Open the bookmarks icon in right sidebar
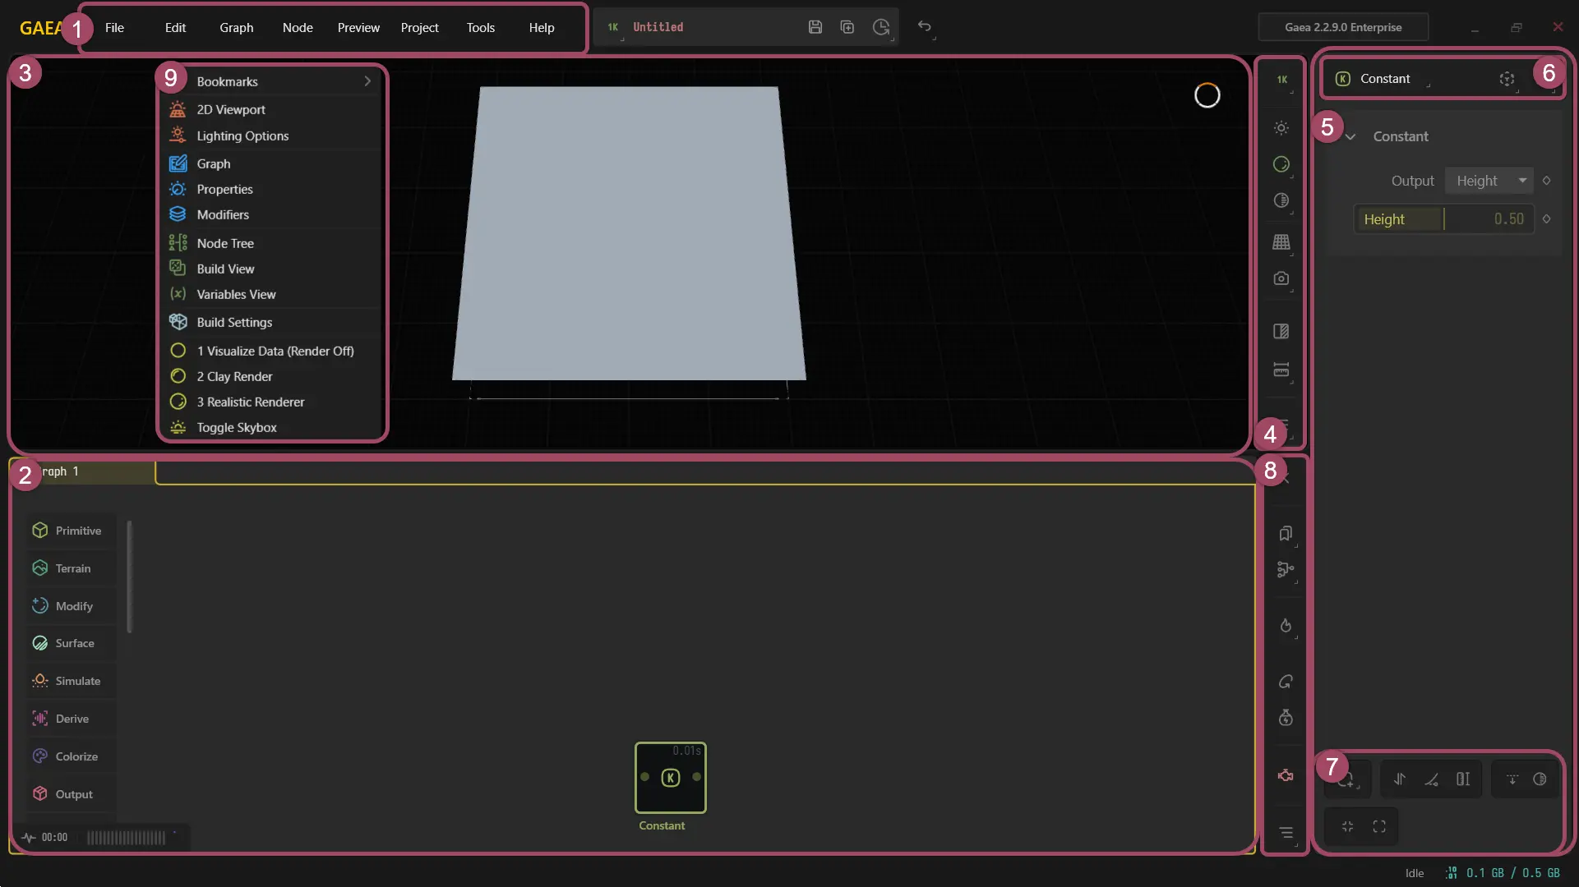 pyautogui.click(x=1285, y=534)
